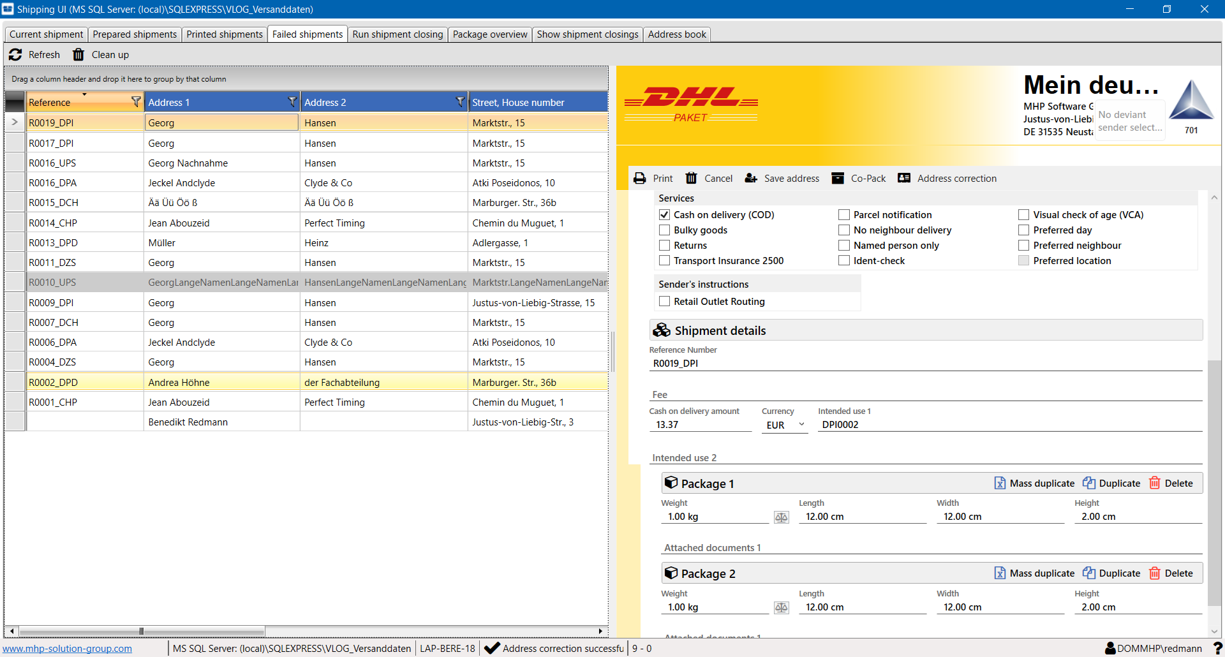Screen dimensions: 1225x657
Task: Filter the Reference column with the funnel icon
Action: pos(135,102)
